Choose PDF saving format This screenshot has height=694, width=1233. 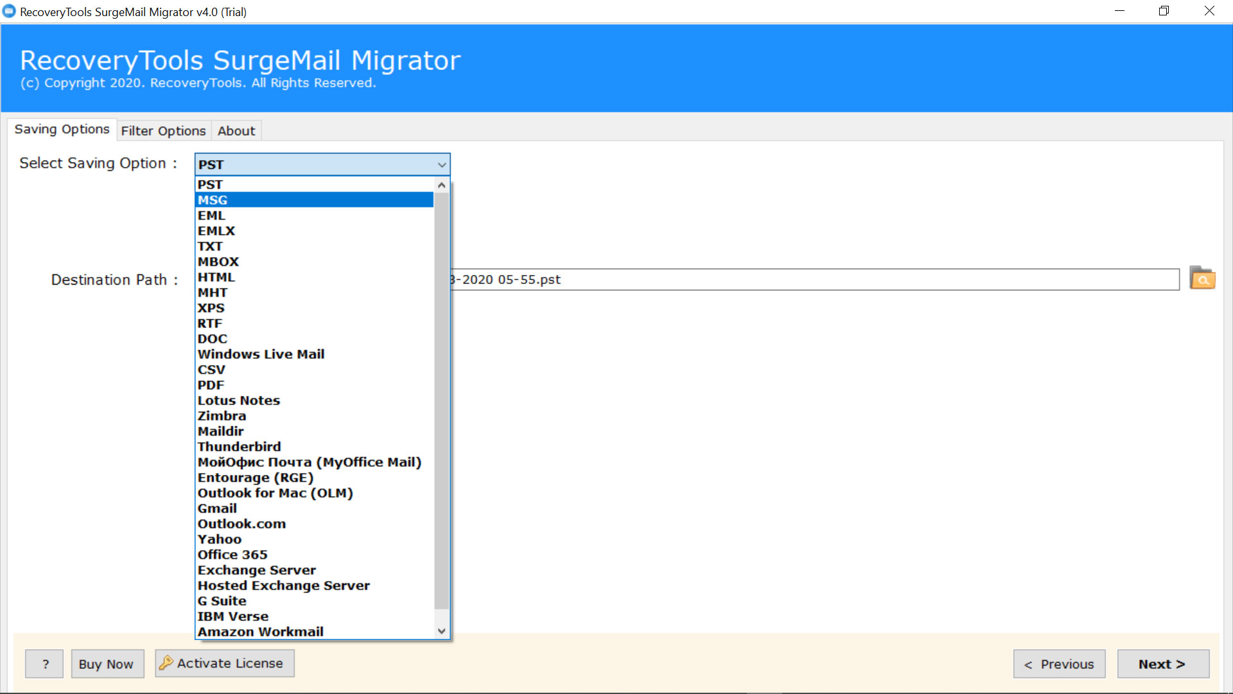(x=315, y=385)
